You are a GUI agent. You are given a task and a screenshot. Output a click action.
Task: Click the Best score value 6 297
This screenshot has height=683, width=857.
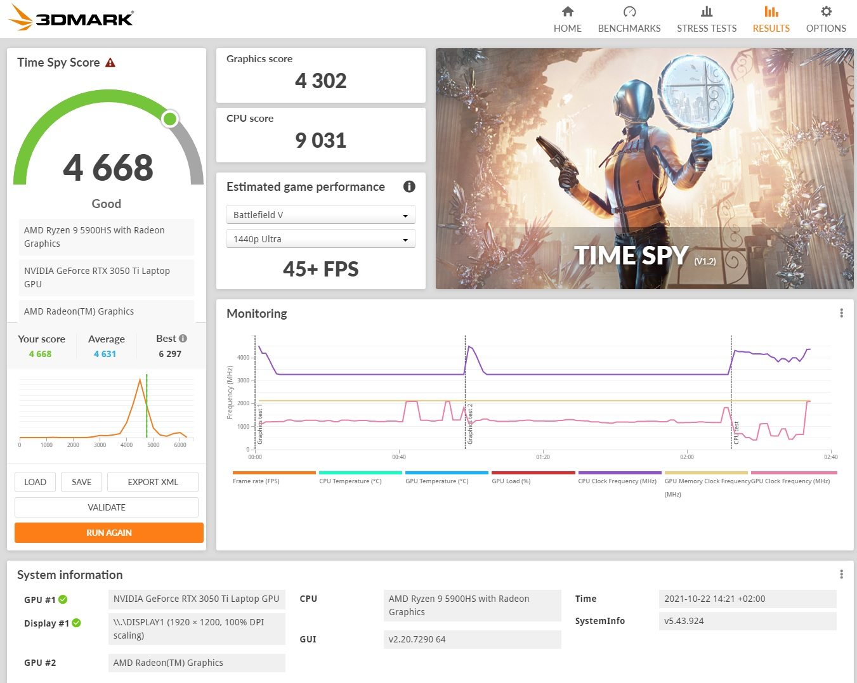pos(170,354)
